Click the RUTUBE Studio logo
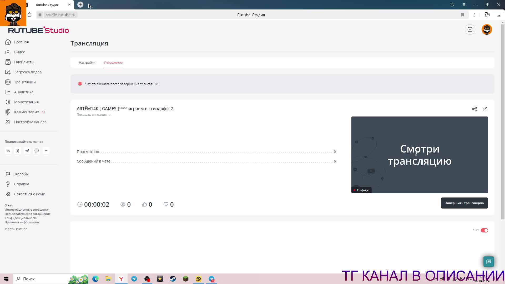This screenshot has height=284, width=505. 38,30
